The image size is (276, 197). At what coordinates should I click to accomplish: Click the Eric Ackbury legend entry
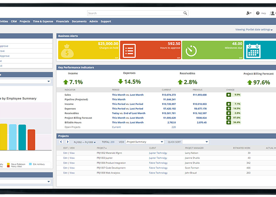pyautogui.click(x=37, y=164)
